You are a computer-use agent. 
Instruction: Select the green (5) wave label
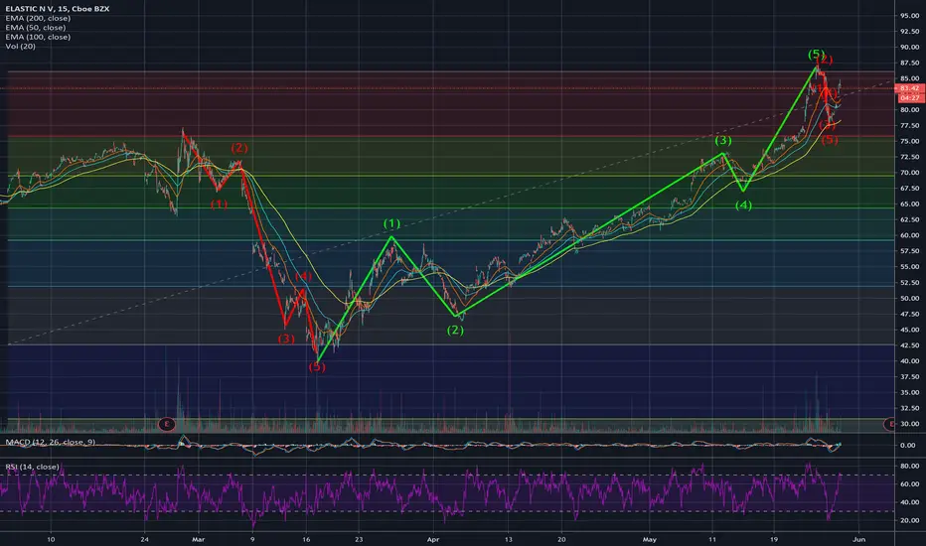point(816,55)
